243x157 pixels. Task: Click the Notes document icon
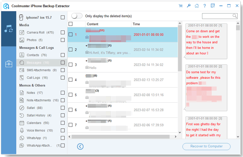pyautogui.click(x=22, y=93)
